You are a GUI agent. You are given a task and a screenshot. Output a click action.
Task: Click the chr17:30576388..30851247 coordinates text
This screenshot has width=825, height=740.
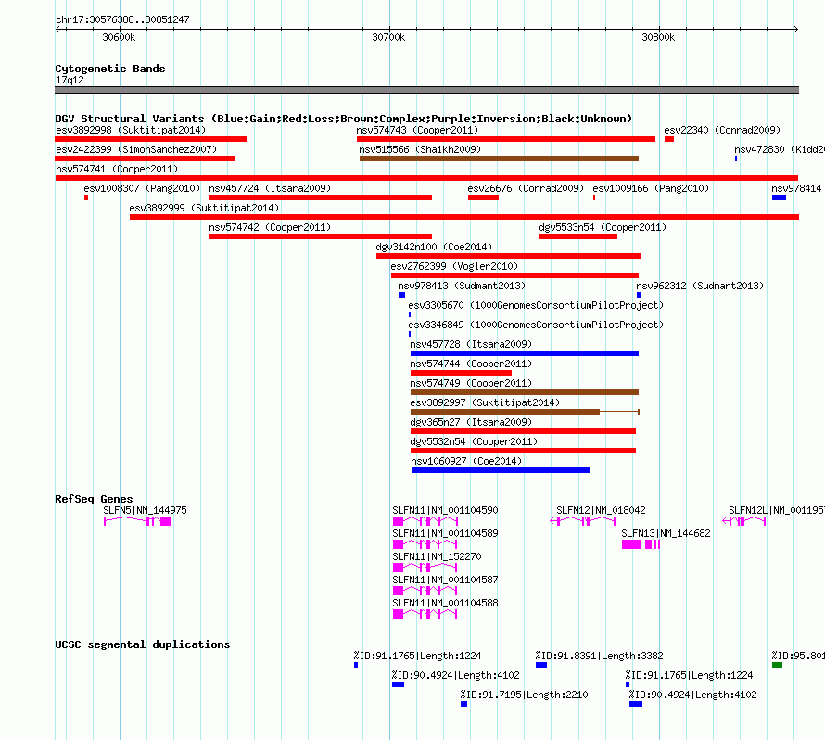click(122, 19)
